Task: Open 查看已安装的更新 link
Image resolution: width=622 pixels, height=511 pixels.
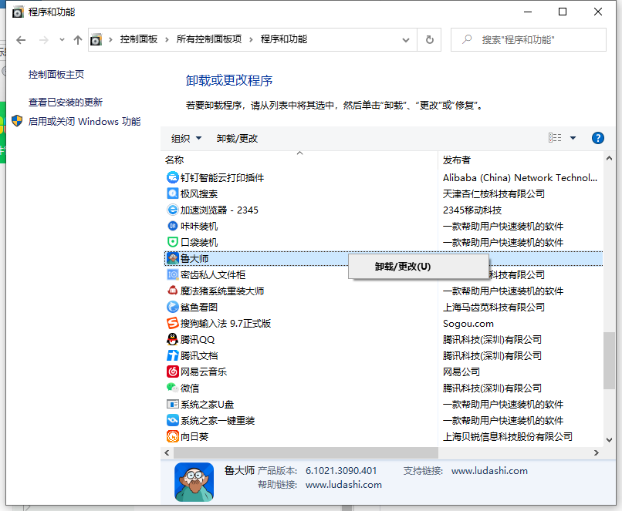Action: (x=66, y=102)
